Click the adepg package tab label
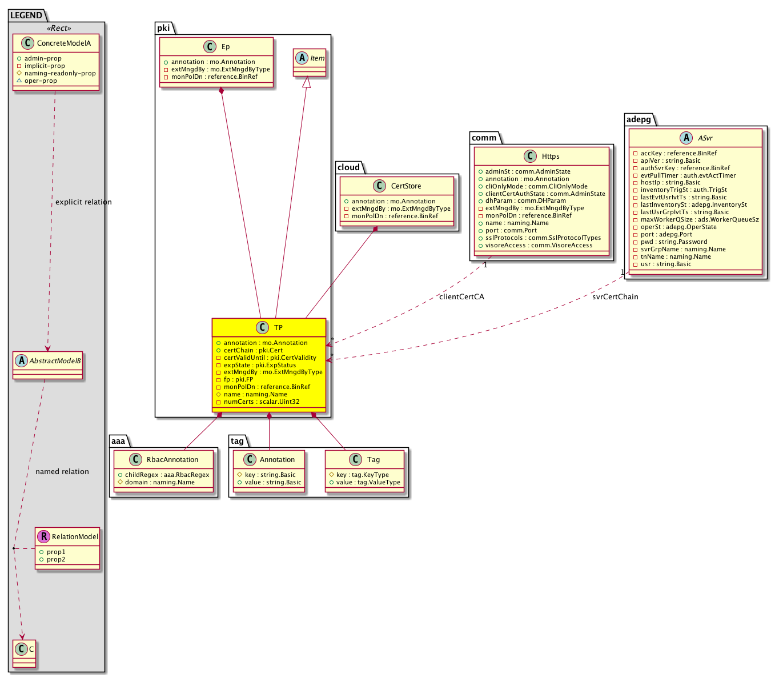The width and height of the screenshot is (779, 678). pyautogui.click(x=638, y=119)
